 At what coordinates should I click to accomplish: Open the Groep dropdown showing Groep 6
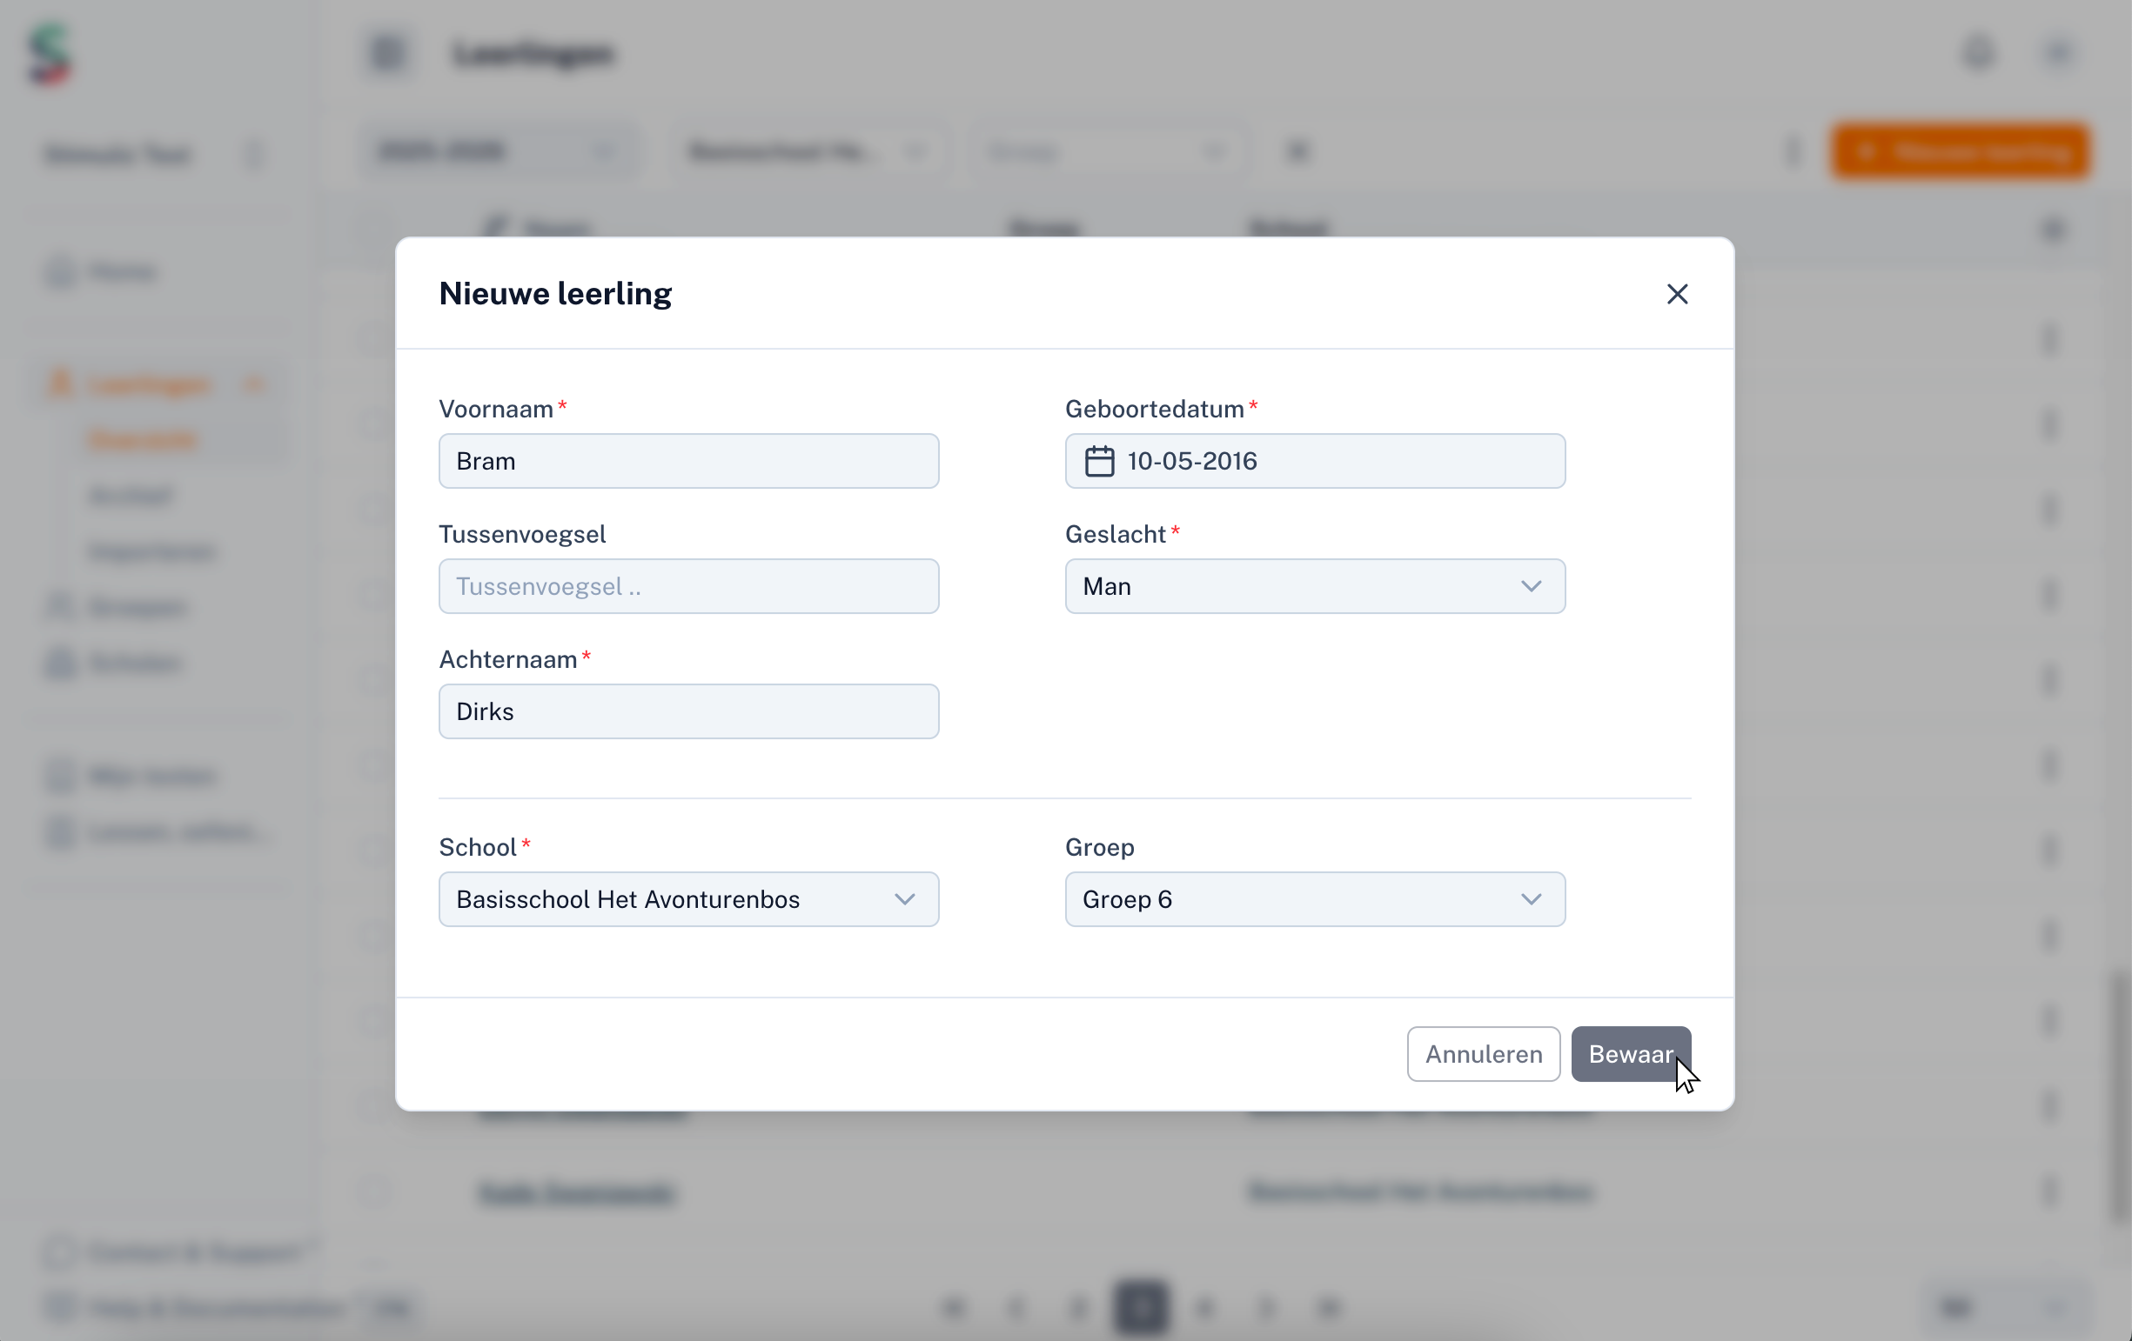click(1314, 899)
